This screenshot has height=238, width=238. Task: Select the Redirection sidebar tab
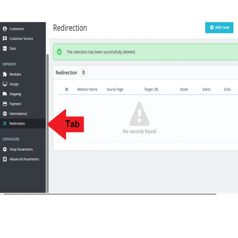tap(23, 123)
